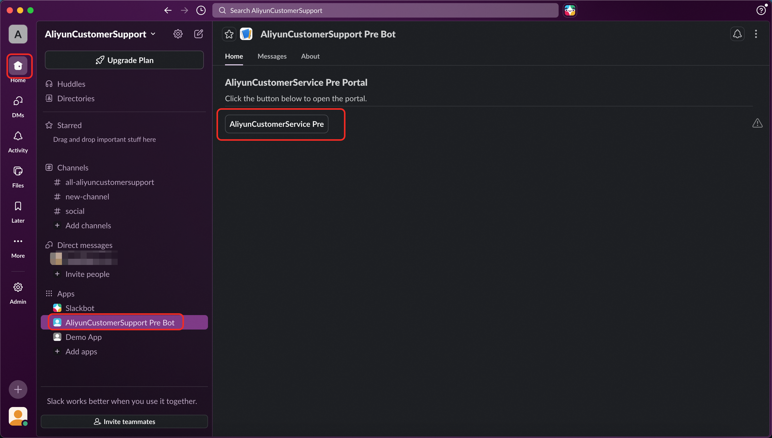
Task: Compose a new message
Action: coord(199,34)
